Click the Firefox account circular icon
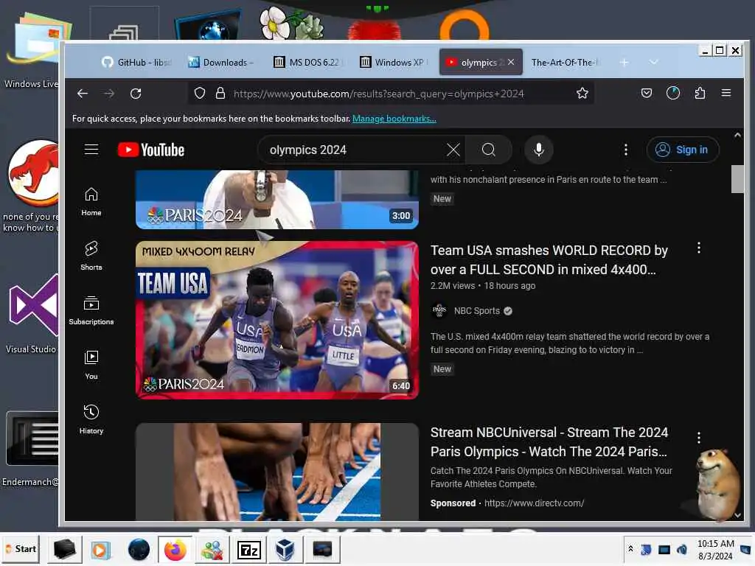The height and width of the screenshot is (566, 755). [672, 93]
